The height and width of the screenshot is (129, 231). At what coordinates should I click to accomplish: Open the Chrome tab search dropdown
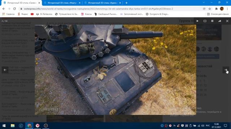point(204,3)
